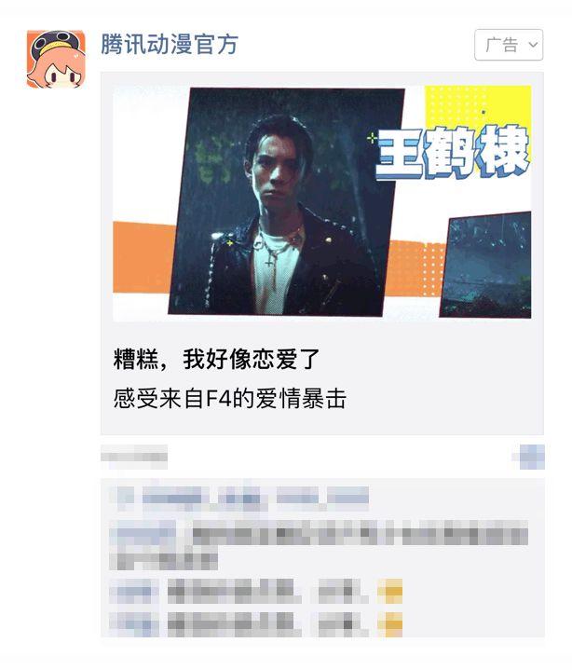This screenshot has height=670, width=572.
Task: Open the second commenter's blurred name
Action: click(x=133, y=591)
